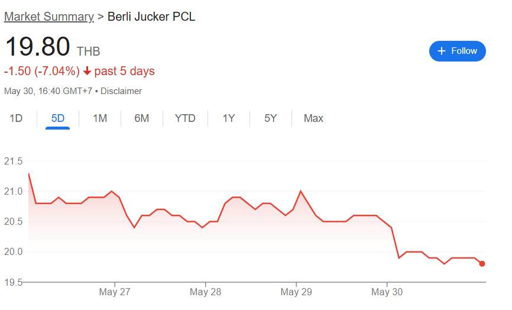This screenshot has width=512, height=310.
Task: Show the 1Y chart range
Action: click(x=229, y=118)
